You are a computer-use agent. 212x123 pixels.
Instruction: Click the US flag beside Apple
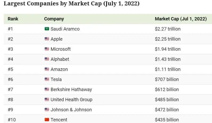click(47, 39)
